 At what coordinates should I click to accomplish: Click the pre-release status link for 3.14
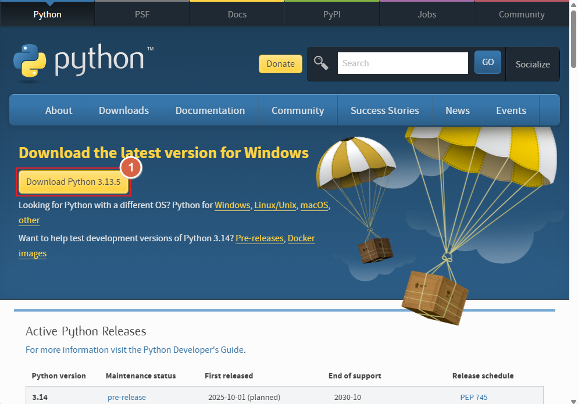tap(126, 397)
